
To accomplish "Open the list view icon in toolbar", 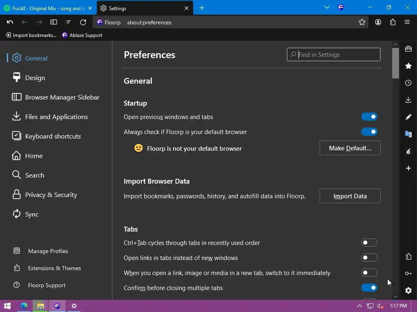I will click(68, 22).
